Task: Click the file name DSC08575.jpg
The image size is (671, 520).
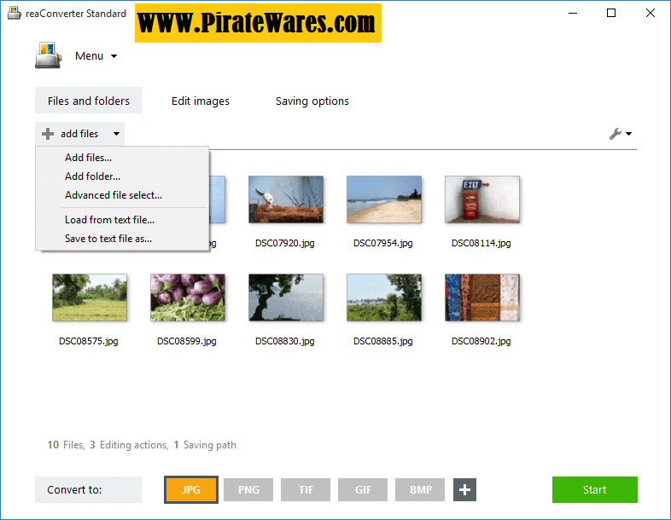Action: 89,341
